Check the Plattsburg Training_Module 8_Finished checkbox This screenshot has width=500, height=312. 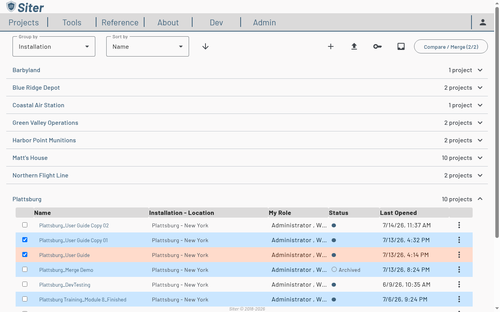(25, 299)
